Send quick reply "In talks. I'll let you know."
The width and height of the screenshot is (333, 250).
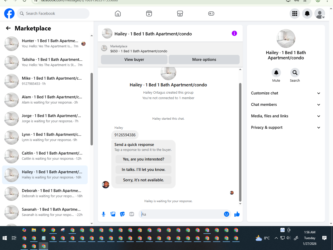tap(144, 170)
